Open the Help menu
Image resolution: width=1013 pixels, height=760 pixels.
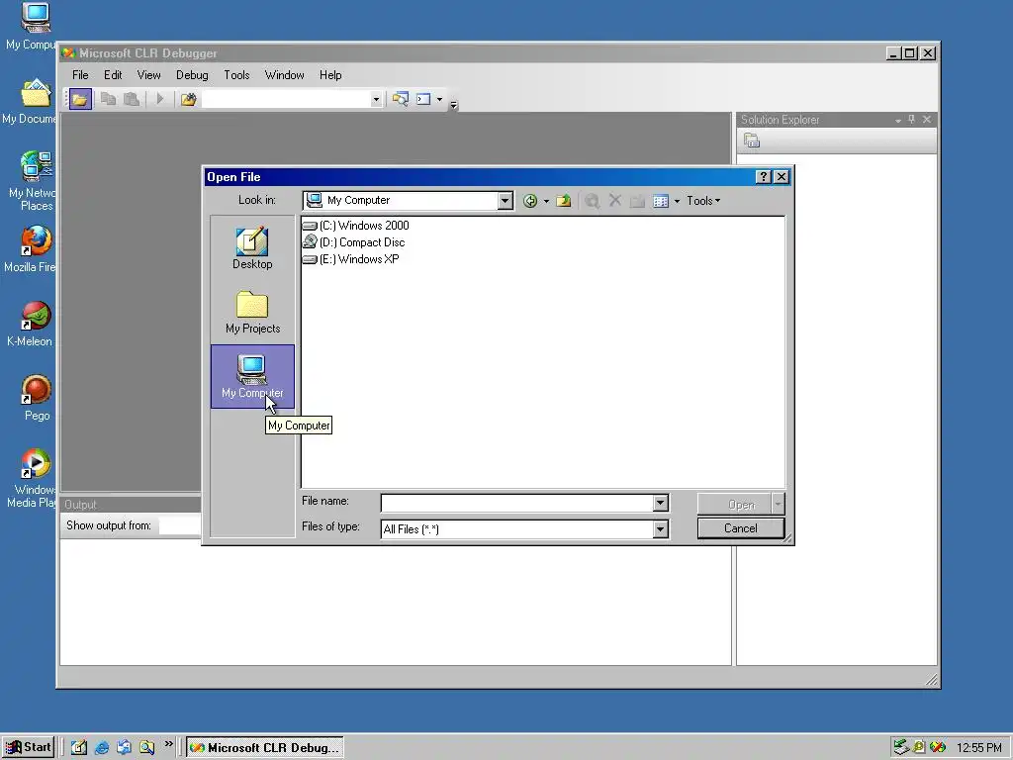click(330, 75)
